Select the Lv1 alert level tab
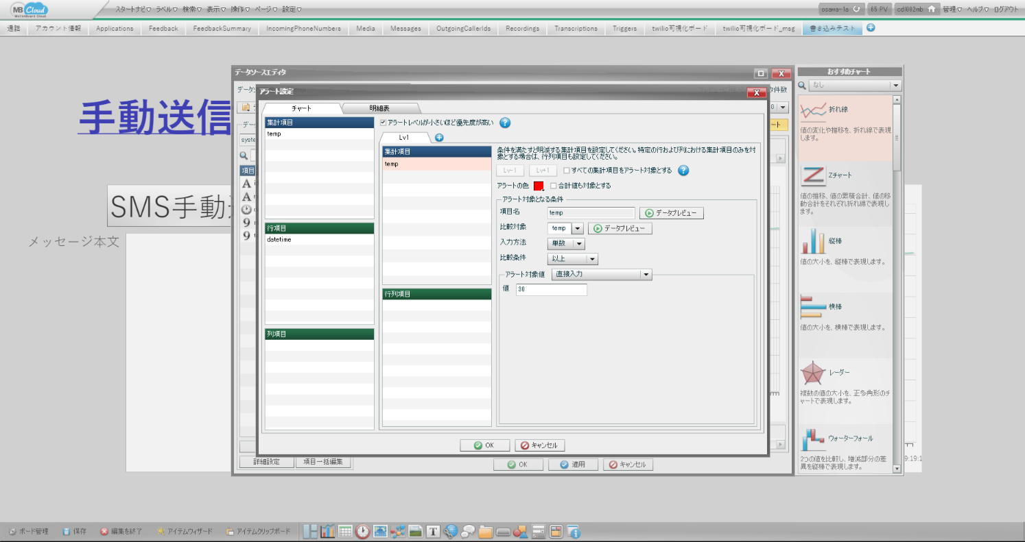Screen dimensions: 1025x542 pyautogui.click(x=404, y=138)
